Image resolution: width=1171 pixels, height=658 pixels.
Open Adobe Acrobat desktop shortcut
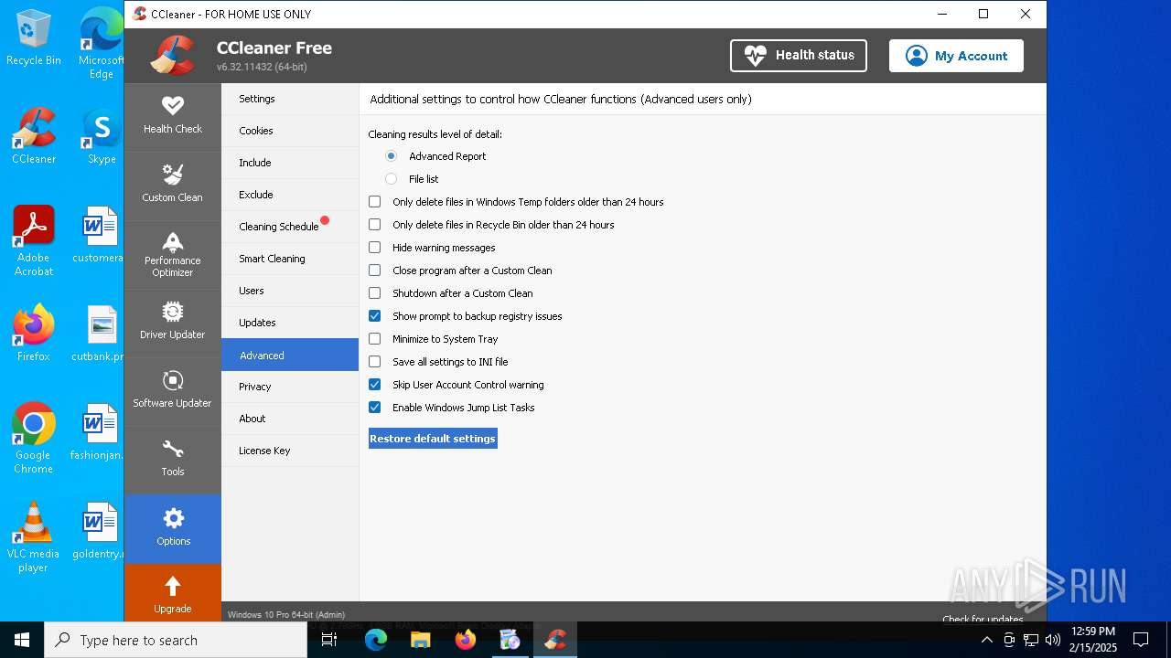click(x=34, y=240)
